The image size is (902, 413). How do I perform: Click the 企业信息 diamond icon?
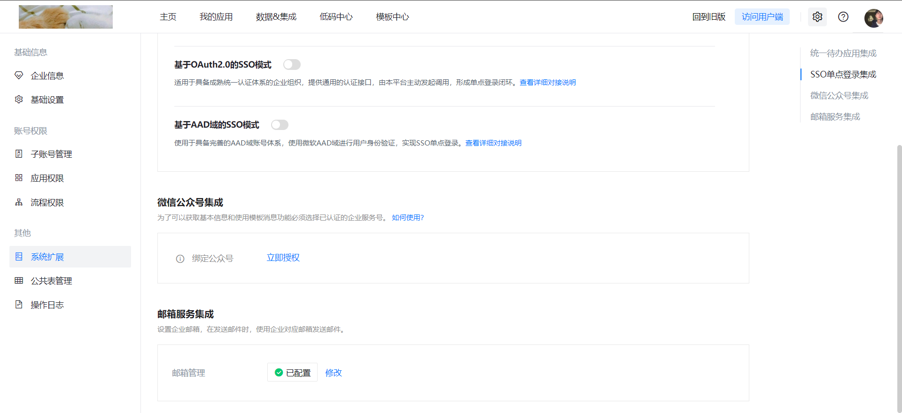point(19,76)
